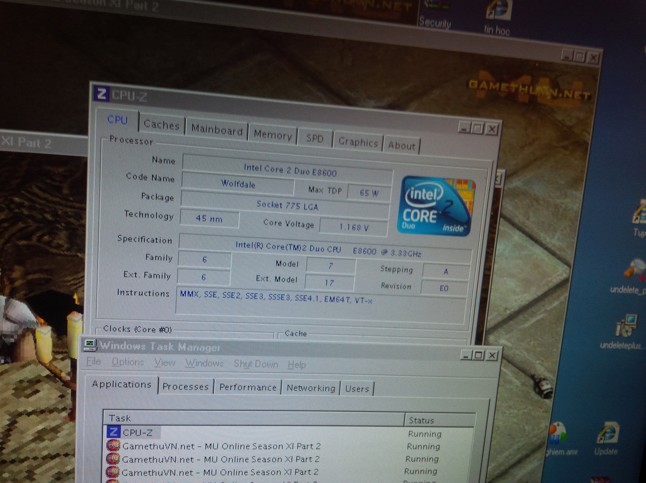Click the Windows Task Manager title icon
Screen dimensions: 646x483
pos(90,345)
